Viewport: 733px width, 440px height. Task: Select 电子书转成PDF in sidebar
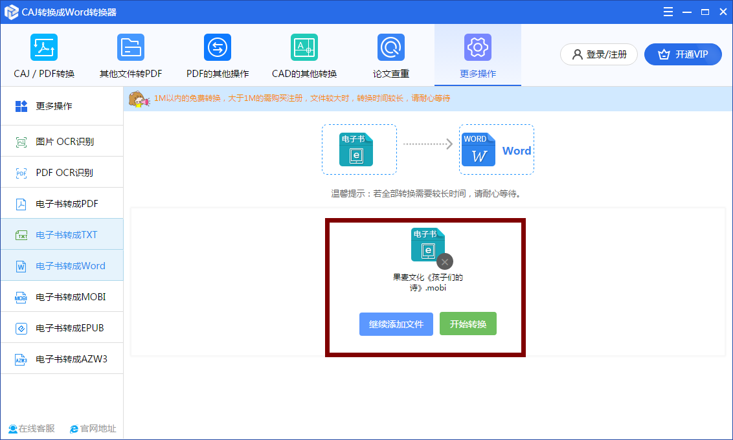point(62,203)
